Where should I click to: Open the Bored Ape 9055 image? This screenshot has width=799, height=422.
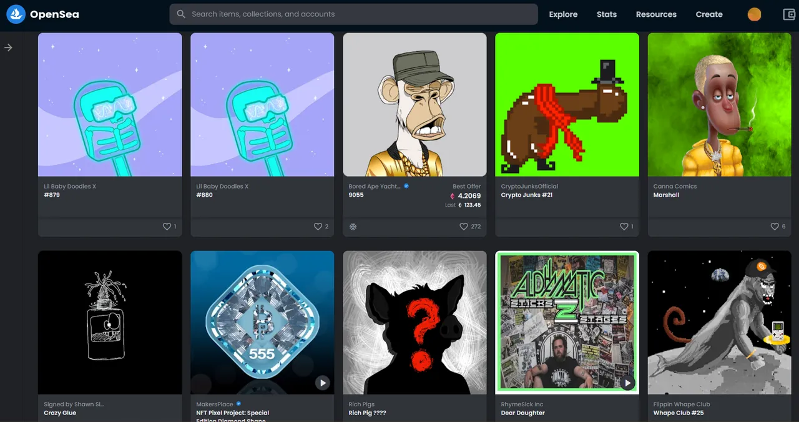414,104
